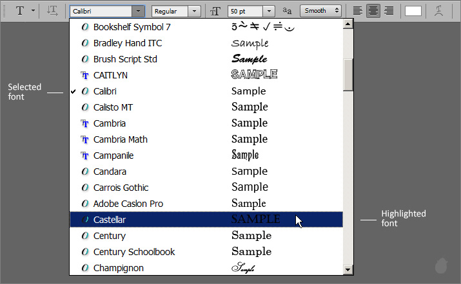Click the TrueType icon beside Cambria
This screenshot has width=461, height=284.
(84, 123)
